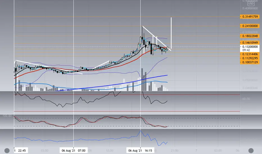The height and width of the screenshot is (154, 262).
Task: Select the 0.14610949 price level label
Action: click(250, 43)
